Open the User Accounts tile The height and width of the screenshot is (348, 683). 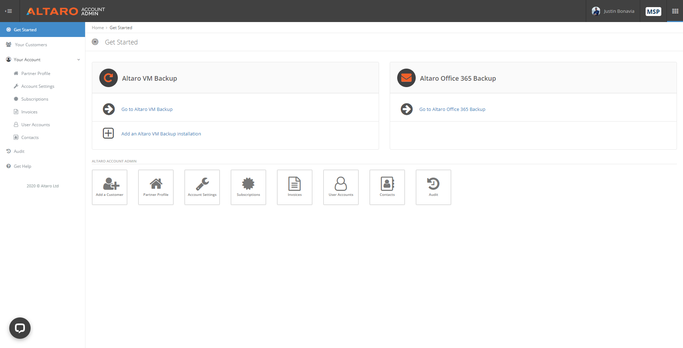pos(341,187)
